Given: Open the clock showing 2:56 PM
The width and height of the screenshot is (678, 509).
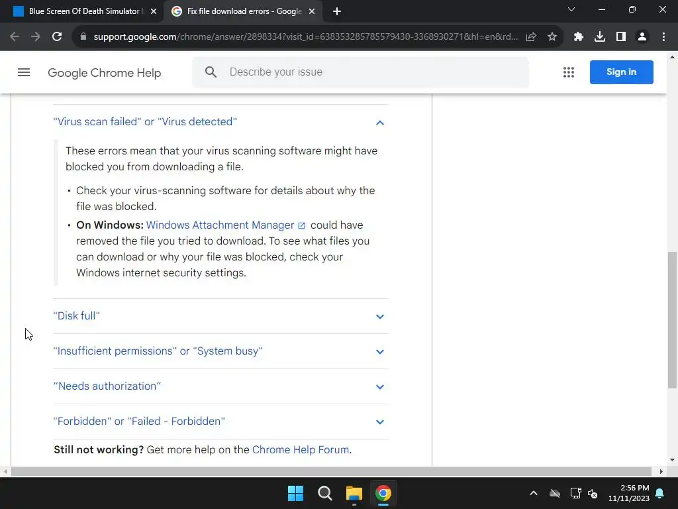Looking at the screenshot, I should coord(629,493).
